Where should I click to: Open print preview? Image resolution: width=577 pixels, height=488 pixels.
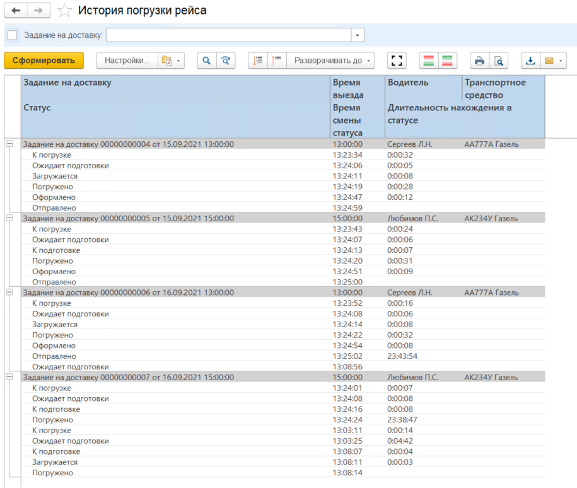pos(499,61)
